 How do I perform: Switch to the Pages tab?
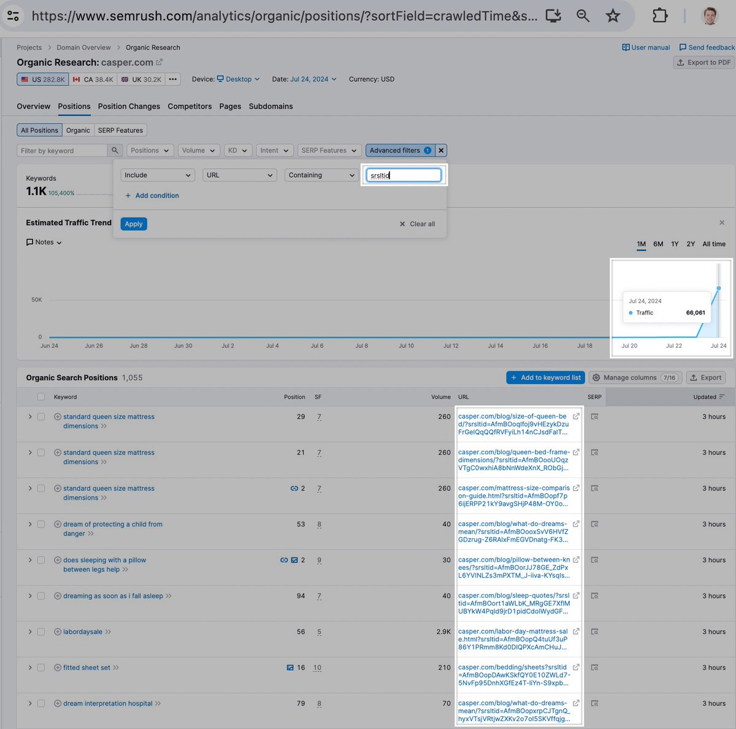click(x=230, y=106)
